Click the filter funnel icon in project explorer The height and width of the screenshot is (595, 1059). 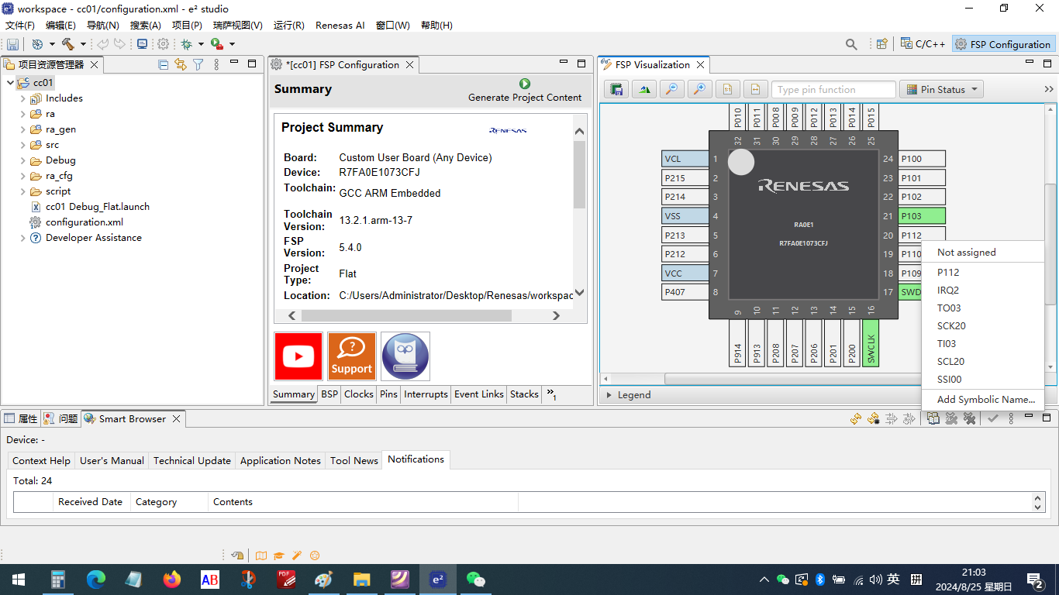point(198,64)
